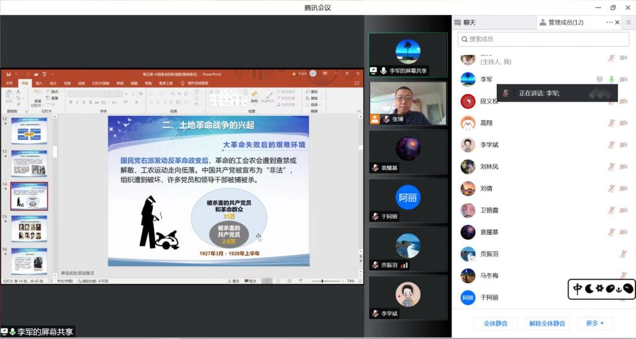This screenshot has width=636, height=339.
Task: Click 于阿丽's blue avatar video tile
Action: tap(408, 198)
